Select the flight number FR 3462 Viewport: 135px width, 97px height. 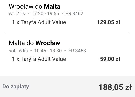[x=74, y=14]
